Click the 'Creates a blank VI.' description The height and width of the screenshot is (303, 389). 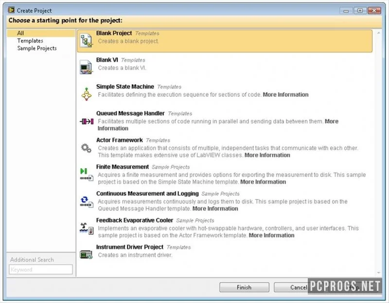[x=122, y=68]
